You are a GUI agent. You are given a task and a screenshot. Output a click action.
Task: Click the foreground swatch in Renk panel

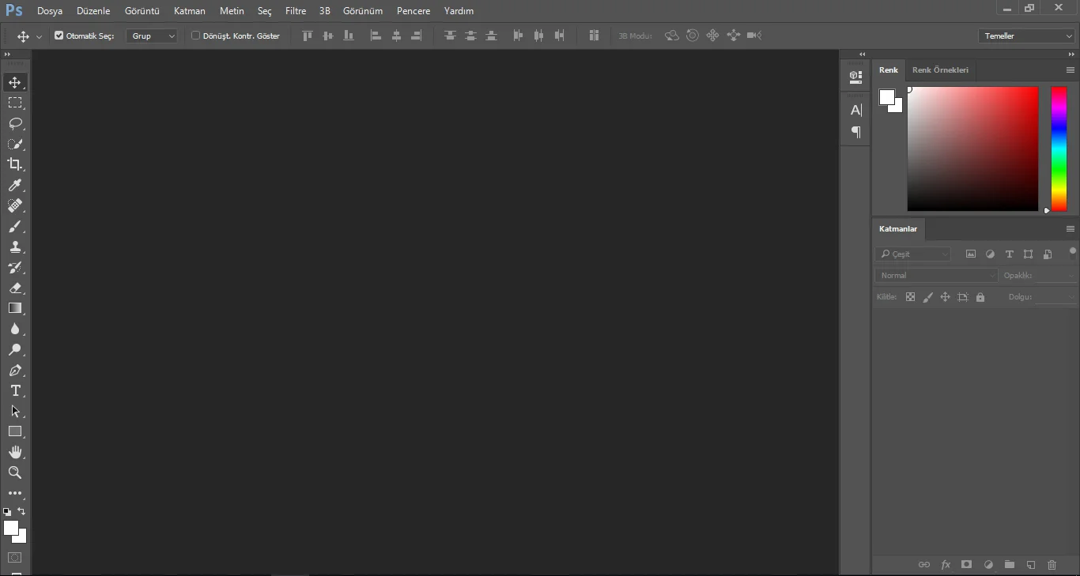[886, 96]
